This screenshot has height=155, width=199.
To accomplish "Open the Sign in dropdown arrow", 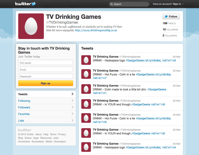I will pos(183,4).
